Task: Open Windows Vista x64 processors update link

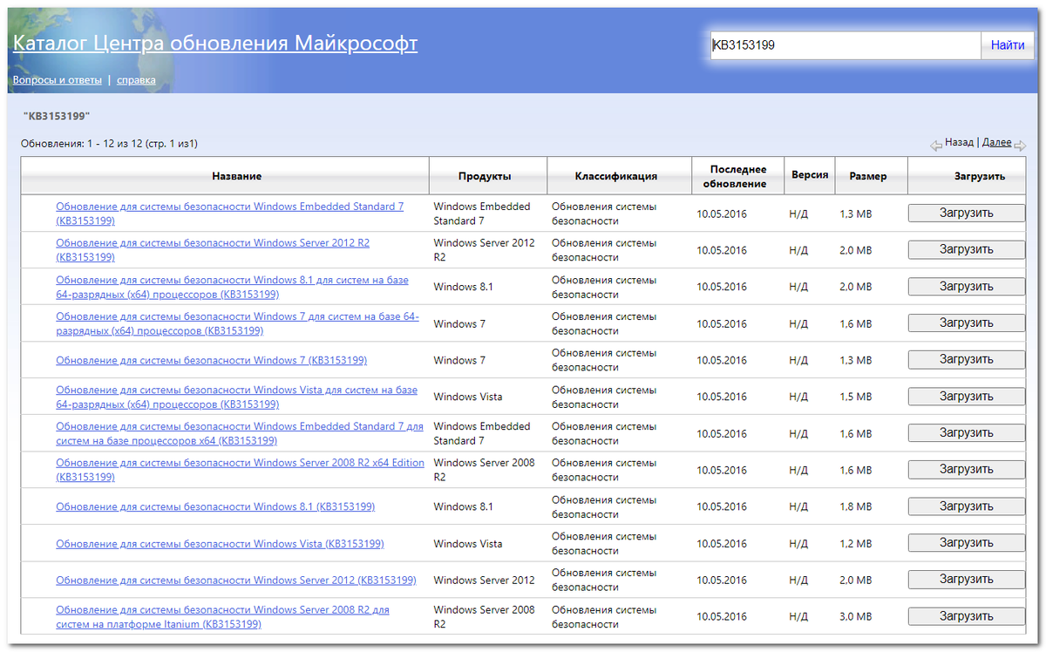Action: pos(236,397)
